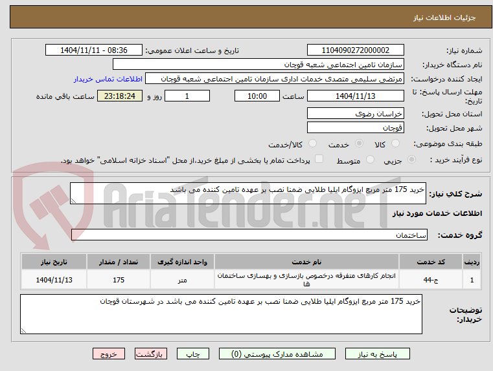
Task: Click the تاریخ نیاز column header
Action: click(54, 262)
